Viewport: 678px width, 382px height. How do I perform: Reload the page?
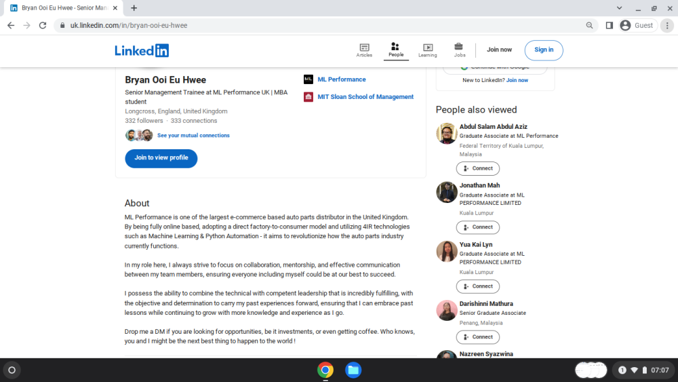(42, 26)
